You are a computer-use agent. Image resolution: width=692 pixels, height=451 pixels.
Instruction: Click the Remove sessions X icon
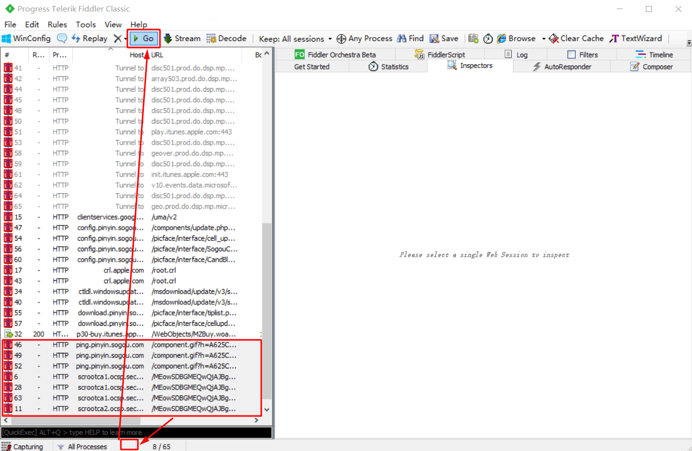point(117,39)
